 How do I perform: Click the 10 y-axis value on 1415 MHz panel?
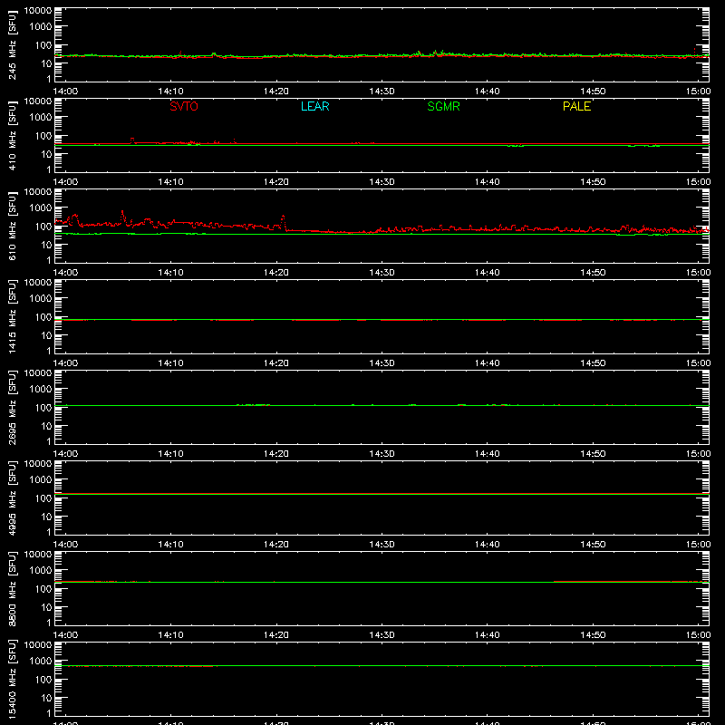point(47,335)
